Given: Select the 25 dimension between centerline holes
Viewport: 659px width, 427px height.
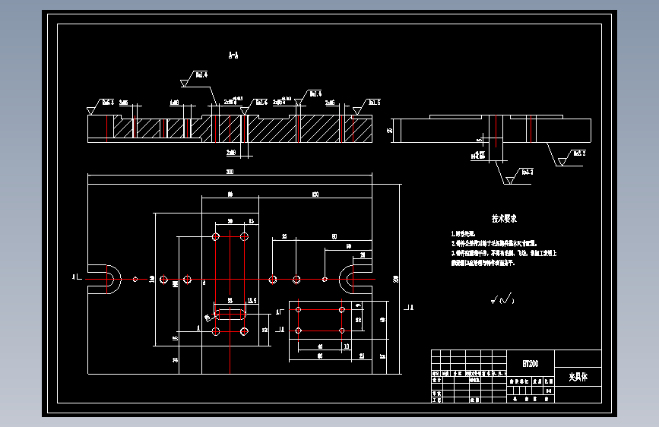Looking at the screenshot, I should point(284,236).
